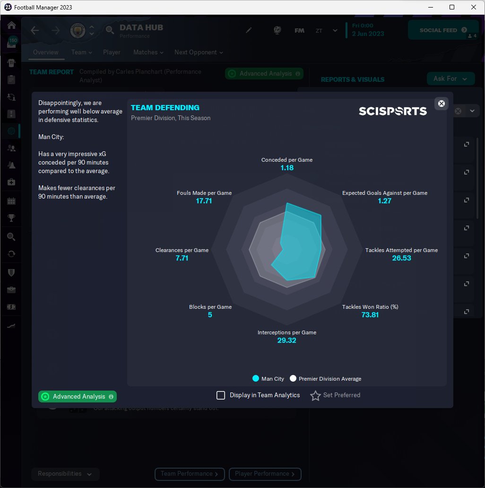
Task: Expand the Matches dropdown tab
Action: pyautogui.click(x=148, y=52)
